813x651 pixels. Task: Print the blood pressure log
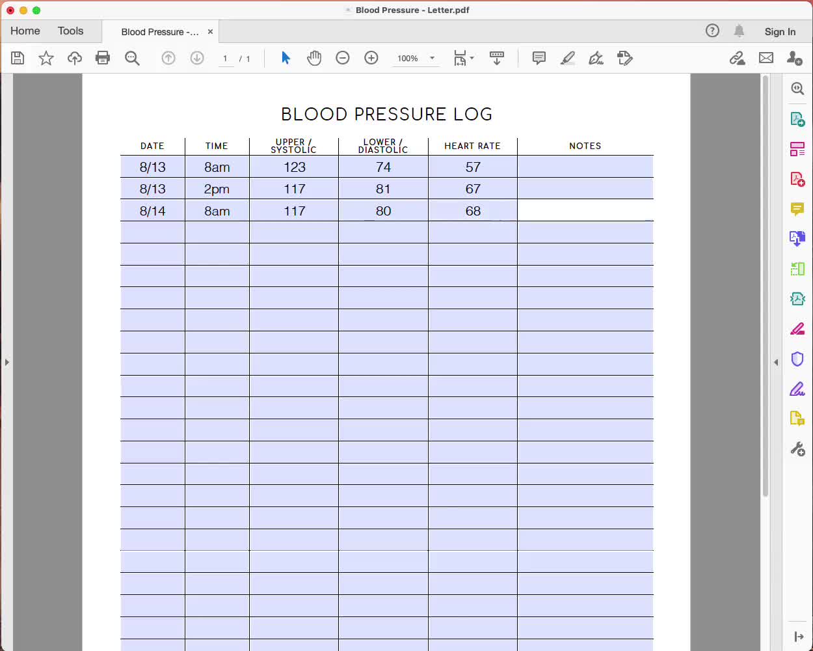pos(103,58)
